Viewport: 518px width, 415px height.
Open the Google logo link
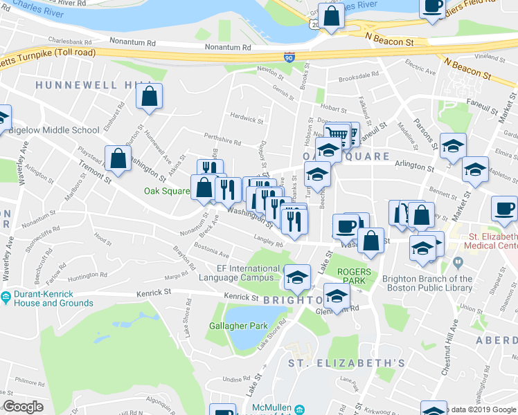pyautogui.click(x=23, y=407)
